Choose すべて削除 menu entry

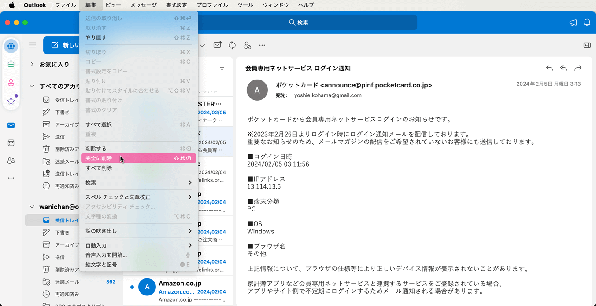pos(138,168)
